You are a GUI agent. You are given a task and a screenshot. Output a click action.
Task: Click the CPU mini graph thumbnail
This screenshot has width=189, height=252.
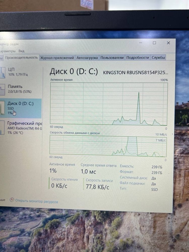pos(3,73)
